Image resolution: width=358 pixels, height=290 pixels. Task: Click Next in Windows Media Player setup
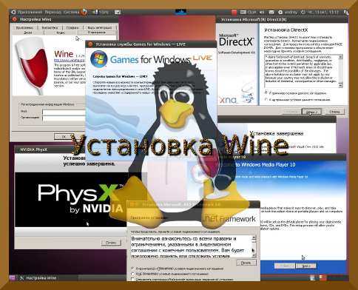(306, 266)
